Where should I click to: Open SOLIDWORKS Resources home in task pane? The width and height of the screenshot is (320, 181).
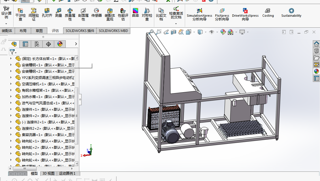(316, 44)
